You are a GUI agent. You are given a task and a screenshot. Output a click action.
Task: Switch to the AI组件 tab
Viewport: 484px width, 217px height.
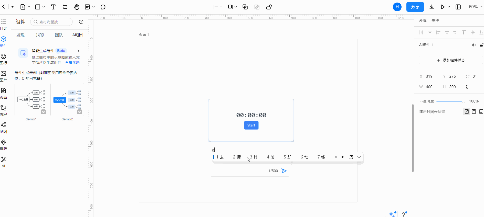[x=78, y=35]
